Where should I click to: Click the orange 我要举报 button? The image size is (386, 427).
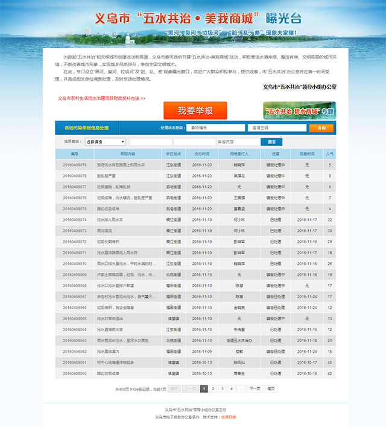point(195,111)
